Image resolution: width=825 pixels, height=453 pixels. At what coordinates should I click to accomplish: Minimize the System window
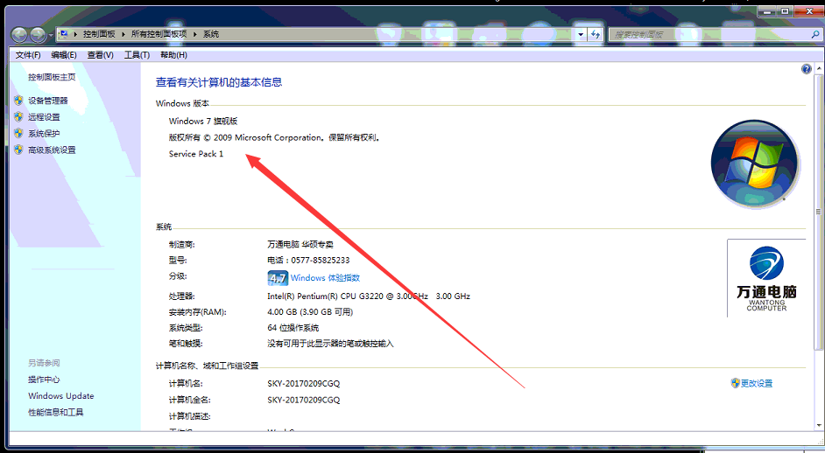click(x=768, y=11)
